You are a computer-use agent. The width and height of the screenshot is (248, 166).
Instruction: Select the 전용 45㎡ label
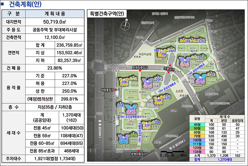click(x=42, y=128)
